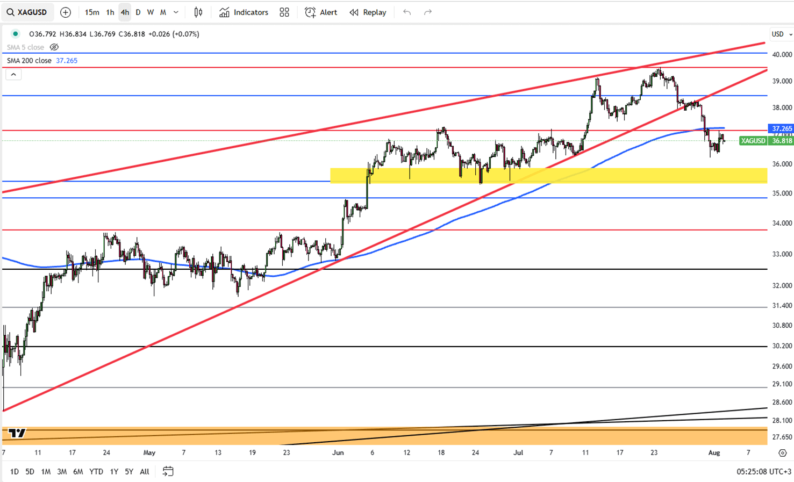The image size is (794, 482).
Task: Open the go-to-date calendar icon
Action: click(x=168, y=471)
